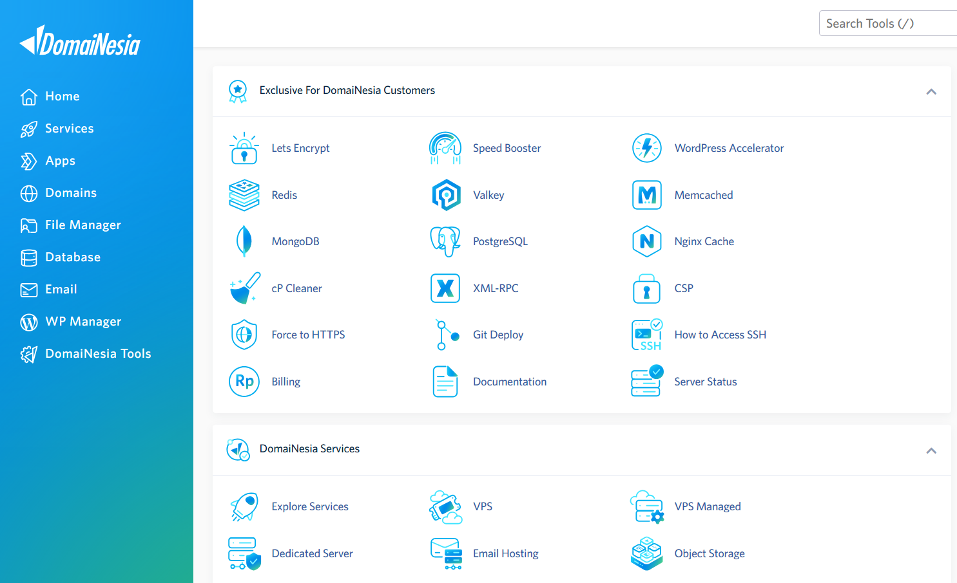957x583 pixels.
Task: Open the Nginx Cache N icon
Action: (647, 241)
